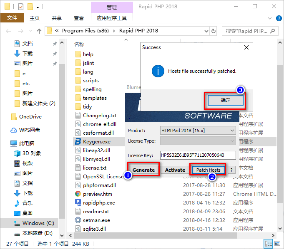Click the search magnifier icon
Image resolution: width=284 pixels, height=249 pixels.
coord(272,31)
